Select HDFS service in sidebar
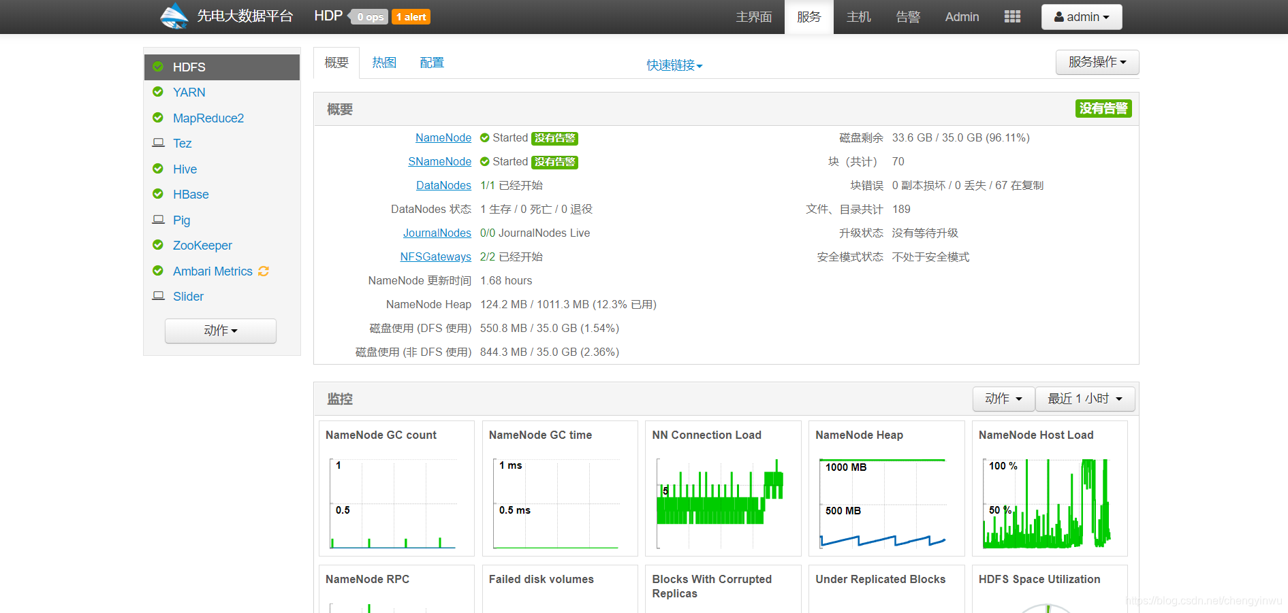This screenshot has height=613, width=1288. point(222,67)
